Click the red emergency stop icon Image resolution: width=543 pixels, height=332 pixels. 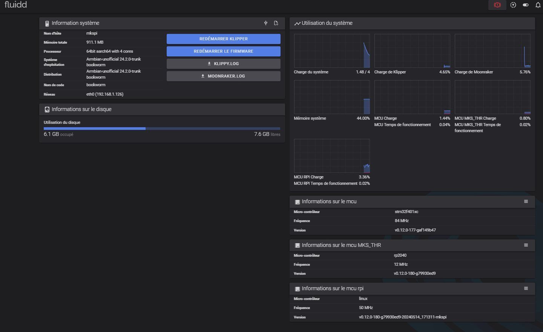(x=497, y=5)
